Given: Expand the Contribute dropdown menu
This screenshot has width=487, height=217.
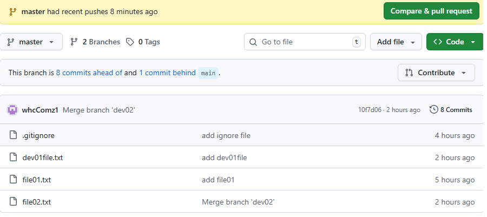Looking at the screenshot, I should pyautogui.click(x=436, y=73).
